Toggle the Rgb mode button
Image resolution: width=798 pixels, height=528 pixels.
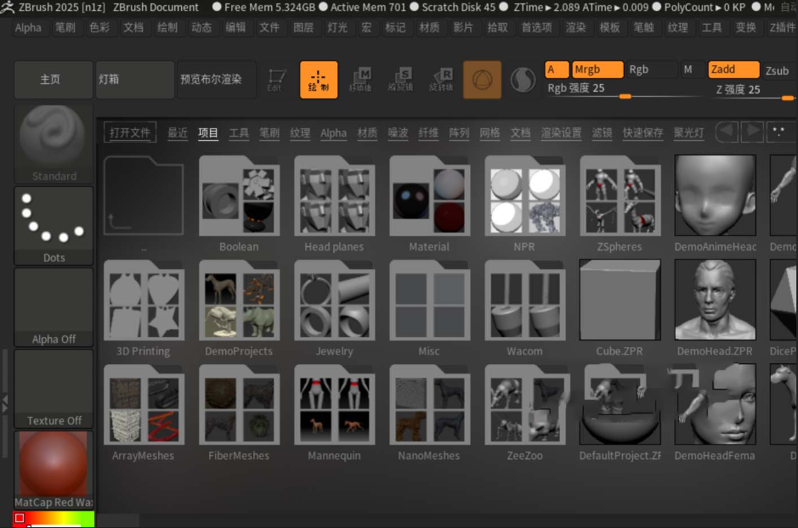point(651,69)
